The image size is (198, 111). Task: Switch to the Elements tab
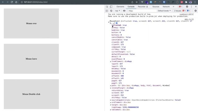(120, 7)
